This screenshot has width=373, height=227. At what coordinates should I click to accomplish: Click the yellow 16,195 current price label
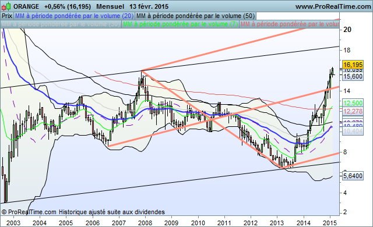point(353,65)
